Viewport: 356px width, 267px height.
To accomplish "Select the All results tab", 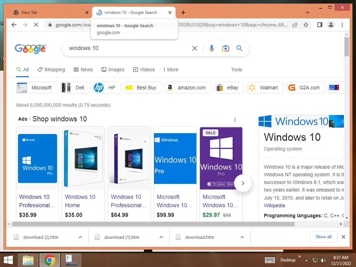I will point(23,70).
